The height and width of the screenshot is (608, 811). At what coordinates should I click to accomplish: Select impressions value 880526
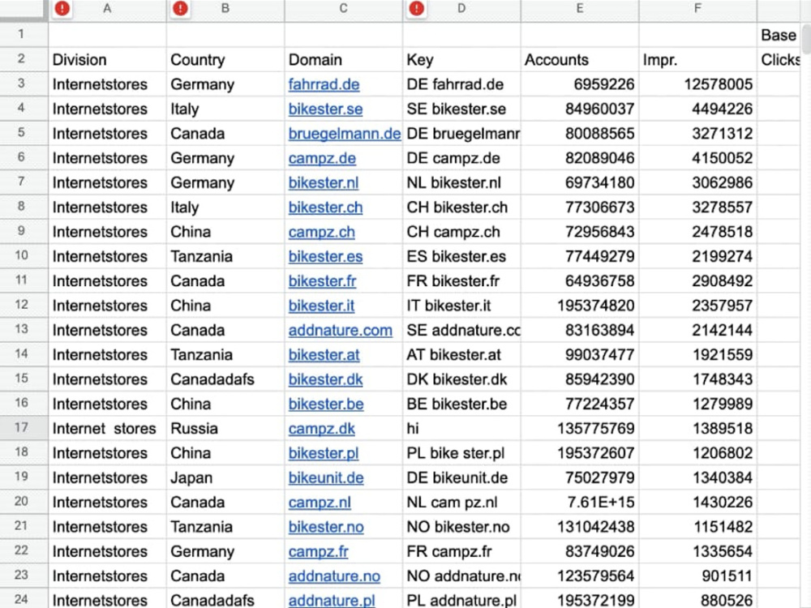(x=697, y=599)
